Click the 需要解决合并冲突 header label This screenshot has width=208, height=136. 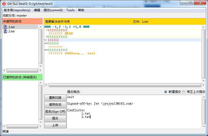pos(57,21)
